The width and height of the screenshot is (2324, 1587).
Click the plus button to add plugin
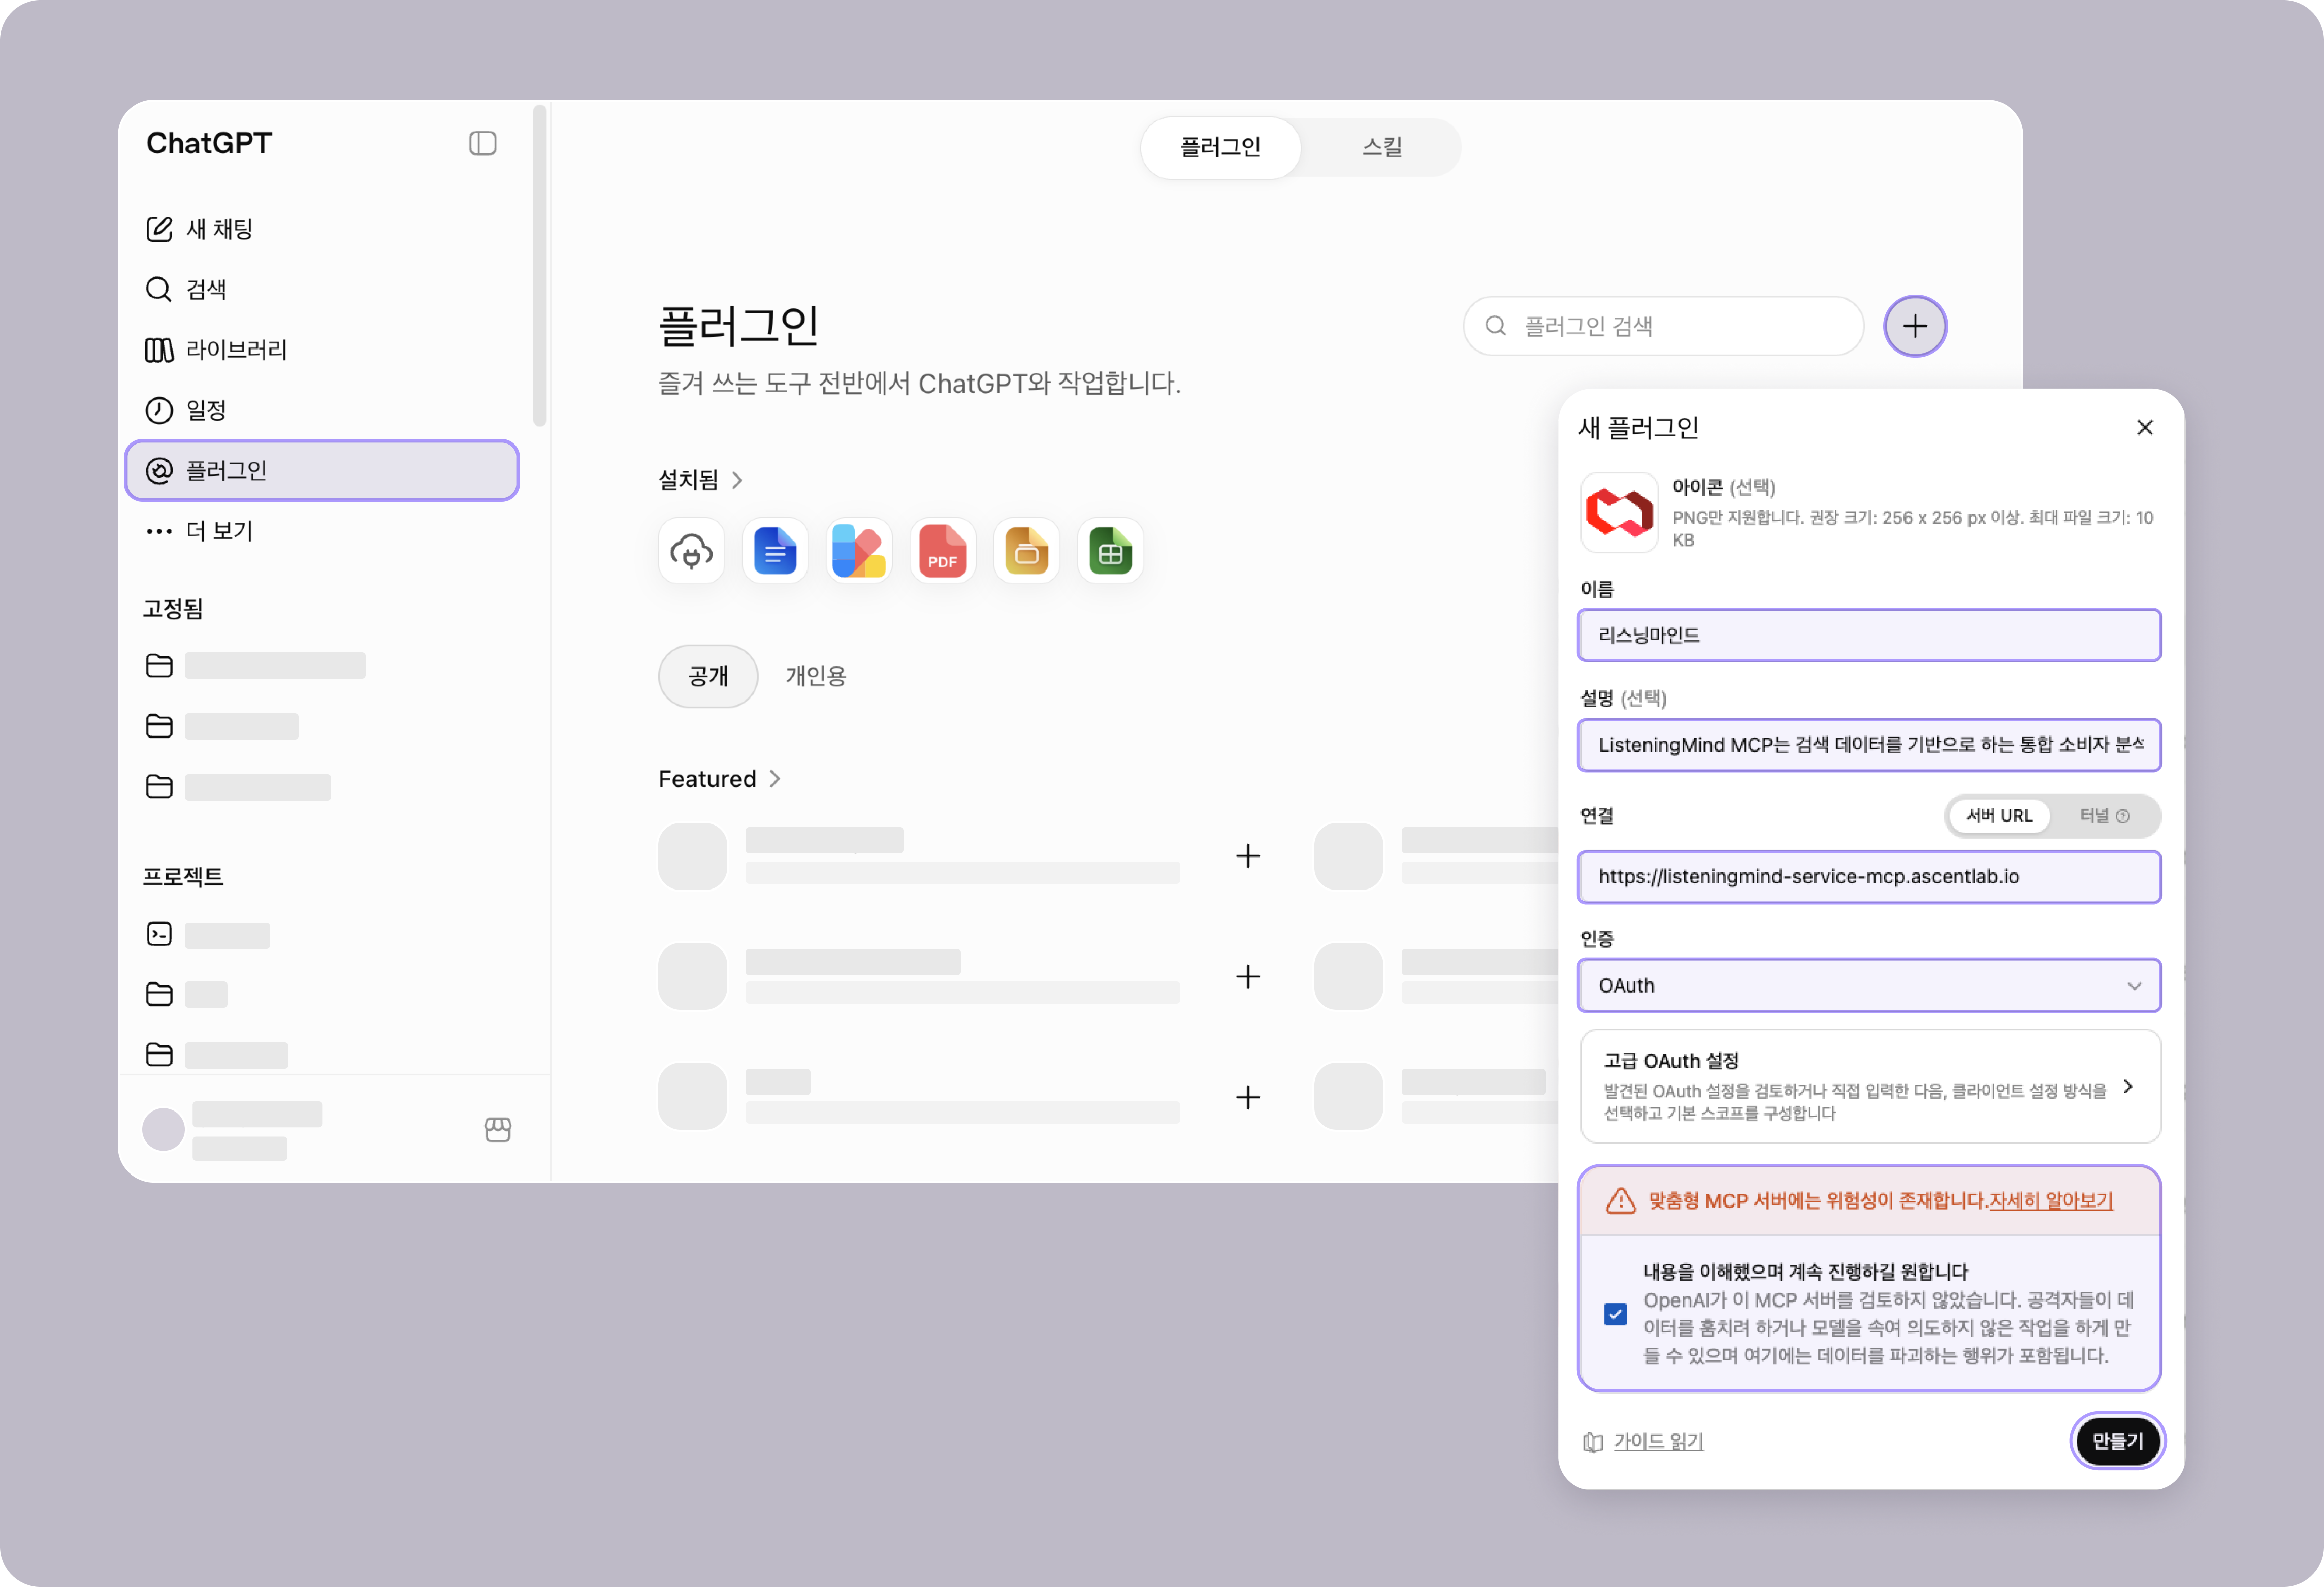pyautogui.click(x=1914, y=326)
